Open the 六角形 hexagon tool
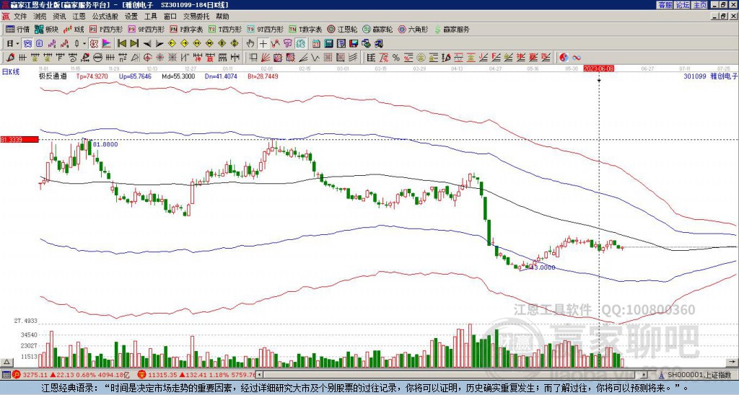739x395 pixels. click(x=414, y=29)
